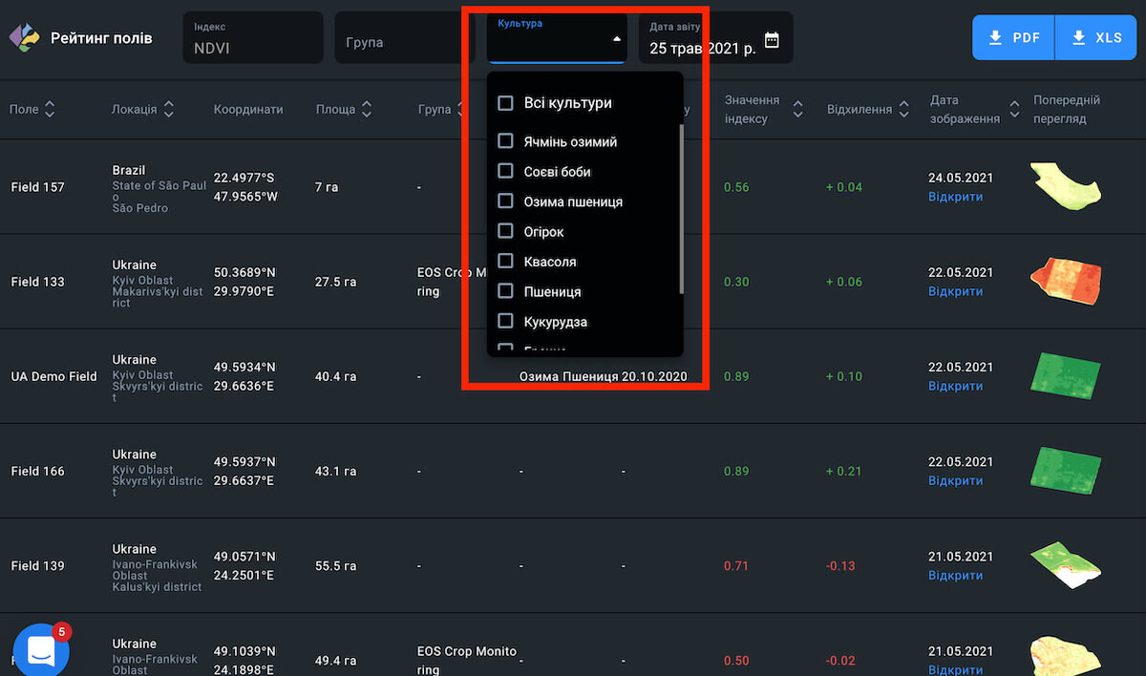Open the chat support bubble icon
The width and height of the screenshot is (1146, 676).
(41, 651)
